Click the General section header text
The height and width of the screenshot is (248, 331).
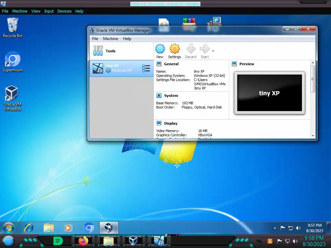click(x=171, y=64)
